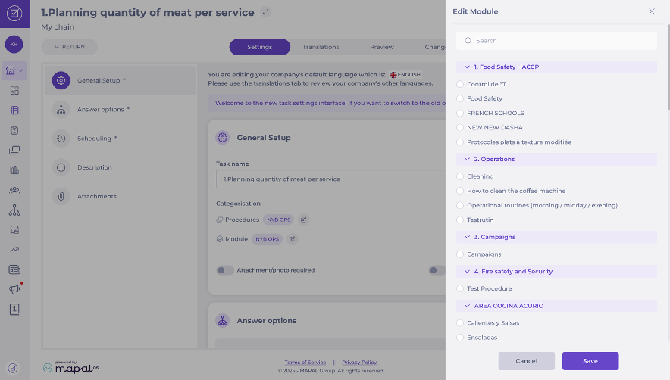Click the megaphone announcements sidebar icon
Viewport: 670px width, 380px height.
point(14,289)
